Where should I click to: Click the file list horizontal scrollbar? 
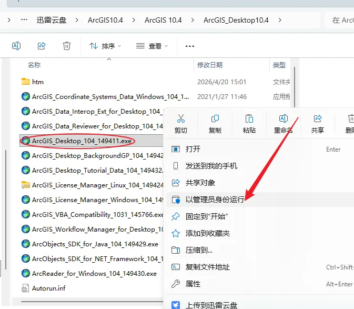point(92,301)
